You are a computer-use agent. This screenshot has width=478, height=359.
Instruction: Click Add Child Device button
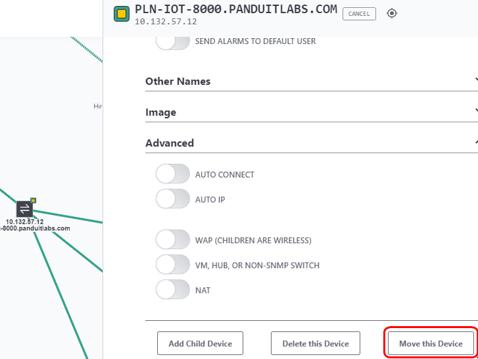(201, 343)
